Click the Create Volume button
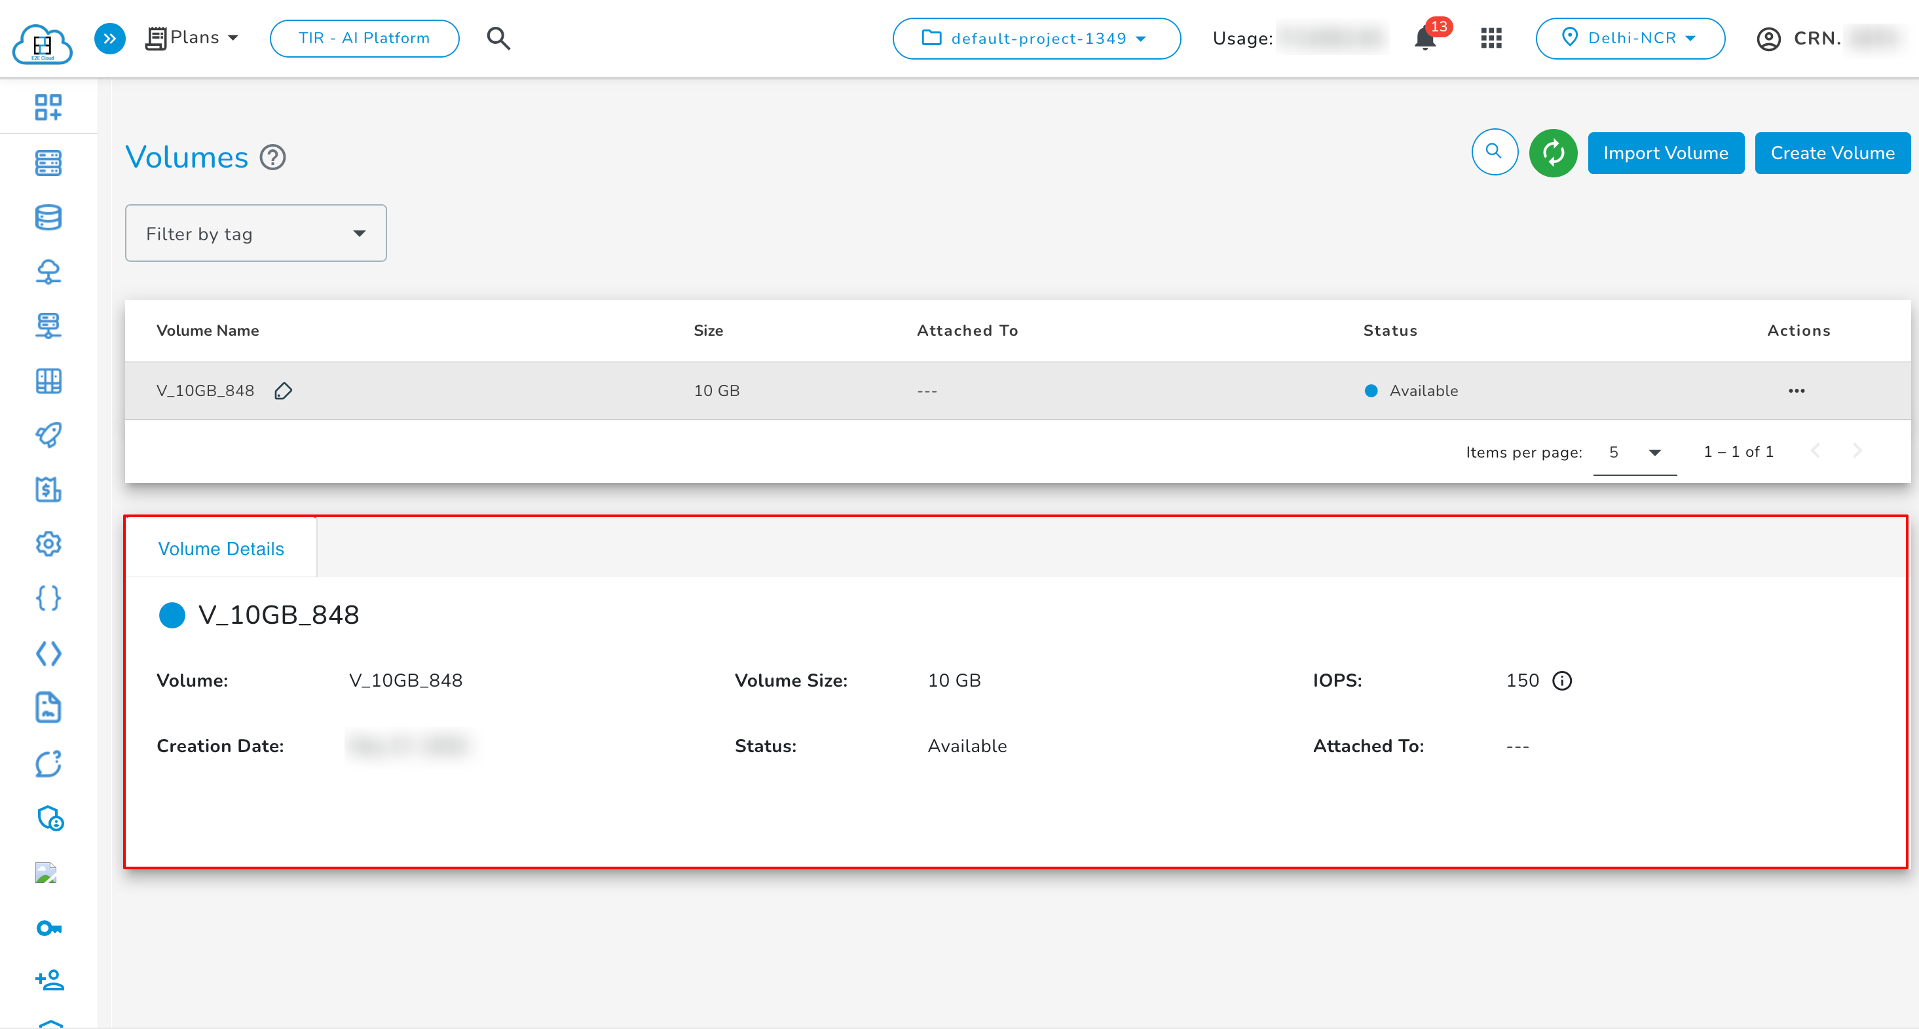This screenshot has width=1919, height=1029. tap(1832, 153)
